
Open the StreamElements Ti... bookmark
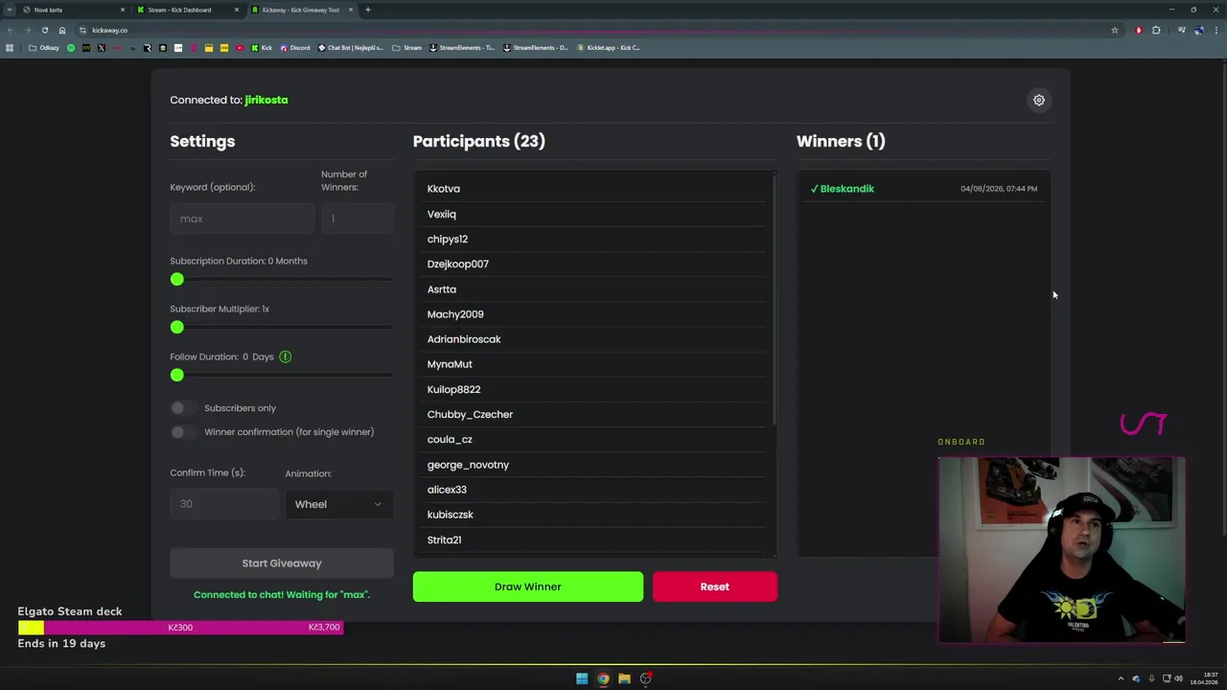click(462, 47)
